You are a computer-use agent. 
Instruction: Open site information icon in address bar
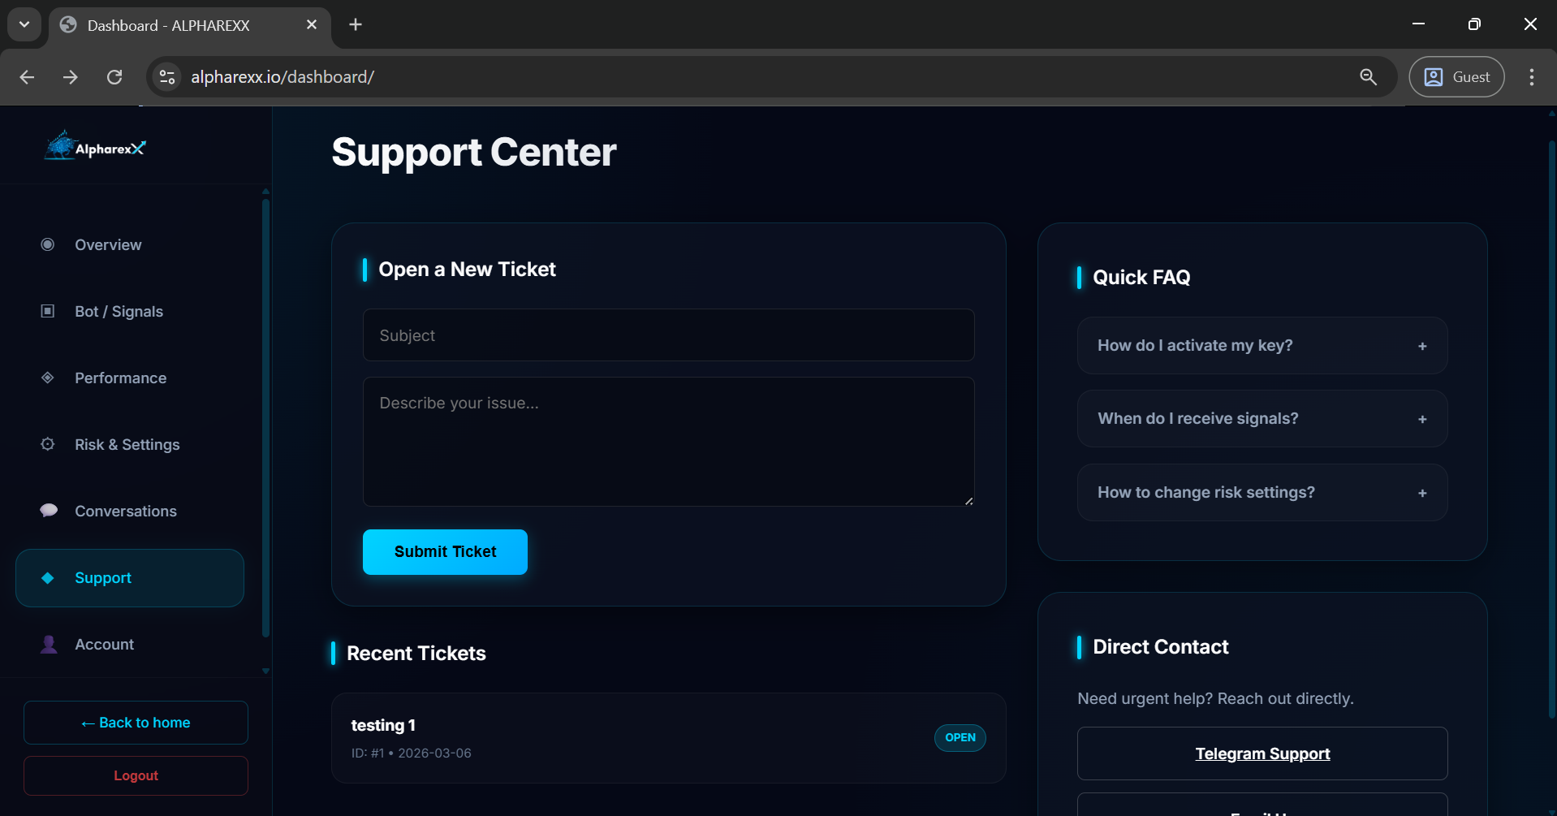167,77
